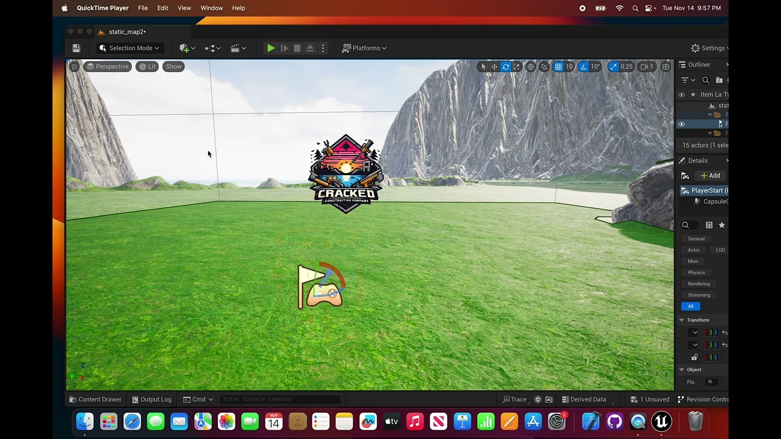The height and width of the screenshot is (439, 781).
Task: Adjust the camera speed setting 1
Action: 647,66
